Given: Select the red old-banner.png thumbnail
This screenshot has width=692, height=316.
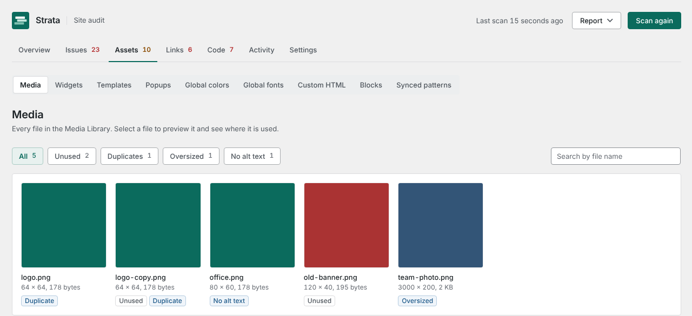Looking at the screenshot, I should point(347,225).
